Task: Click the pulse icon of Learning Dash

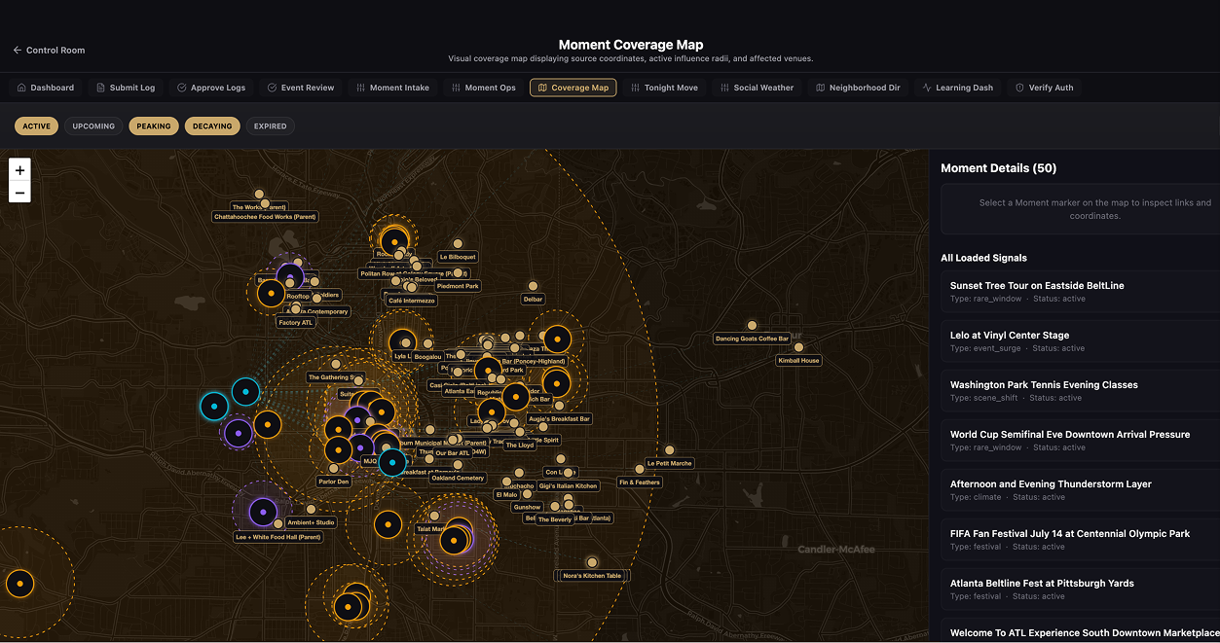Action: pyautogui.click(x=927, y=88)
